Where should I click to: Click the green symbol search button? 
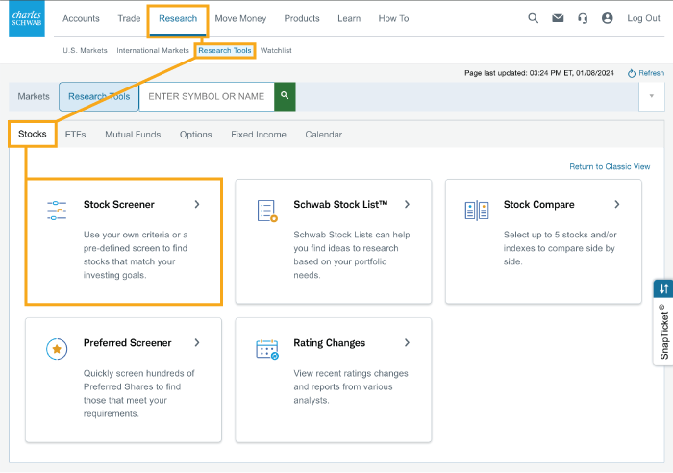click(285, 96)
